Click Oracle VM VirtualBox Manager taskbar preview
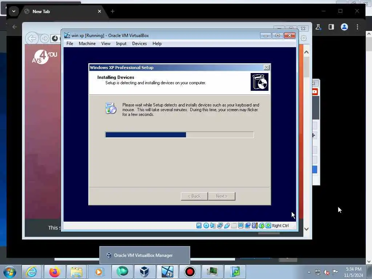 145,255
